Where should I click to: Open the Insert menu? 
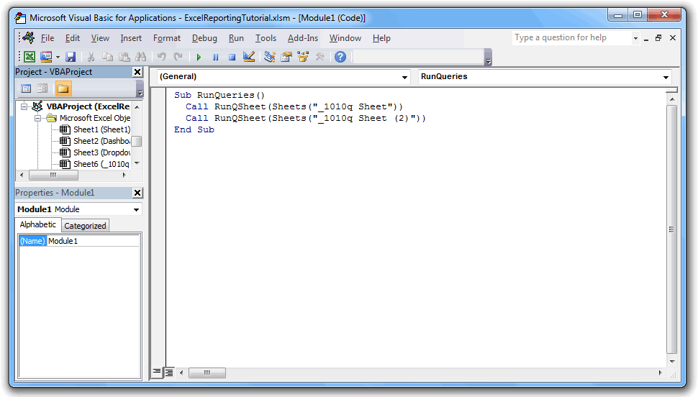131,38
